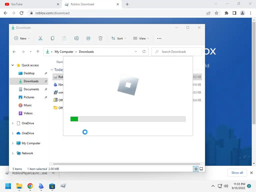Close the YouTube tab

[x=58, y=4]
